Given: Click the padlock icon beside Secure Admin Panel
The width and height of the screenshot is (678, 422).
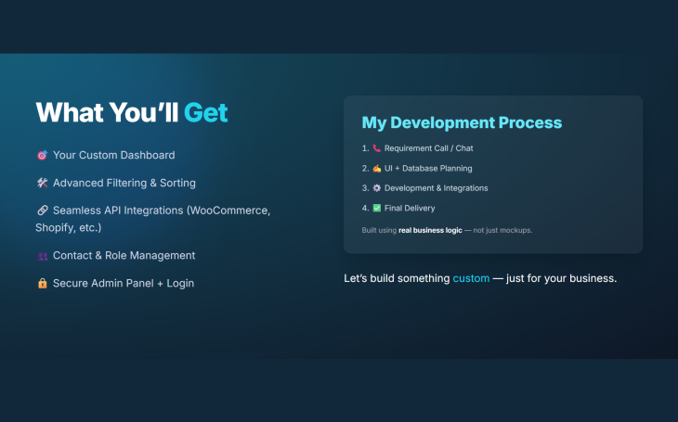Looking at the screenshot, I should 42,284.
